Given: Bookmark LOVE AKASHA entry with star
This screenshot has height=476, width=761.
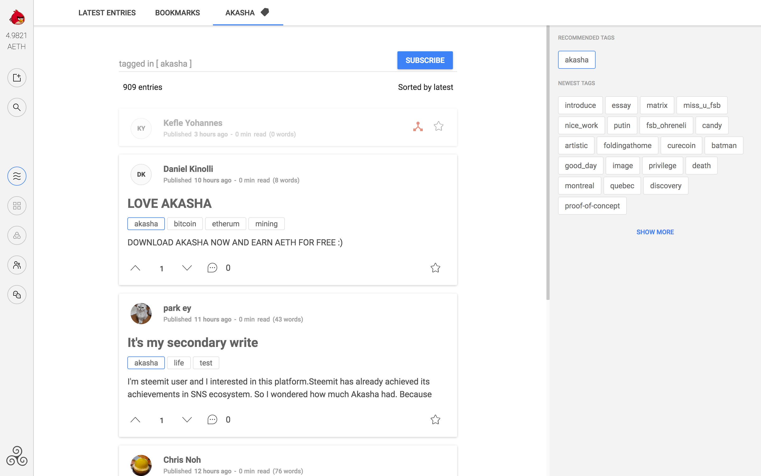Looking at the screenshot, I should 435,268.
